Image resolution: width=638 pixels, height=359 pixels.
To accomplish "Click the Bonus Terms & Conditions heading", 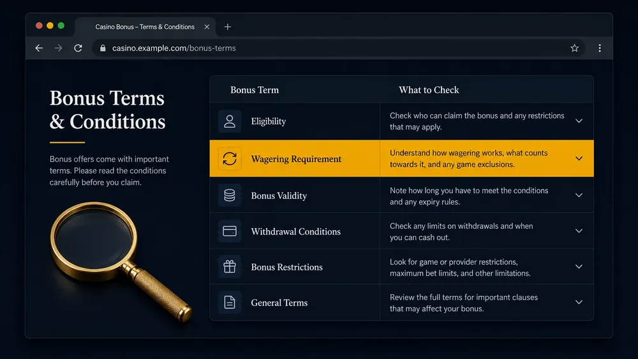I will [107, 110].
